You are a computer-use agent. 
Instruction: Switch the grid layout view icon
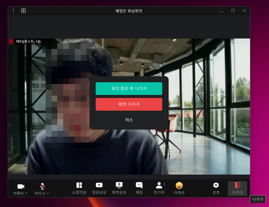click(x=23, y=11)
